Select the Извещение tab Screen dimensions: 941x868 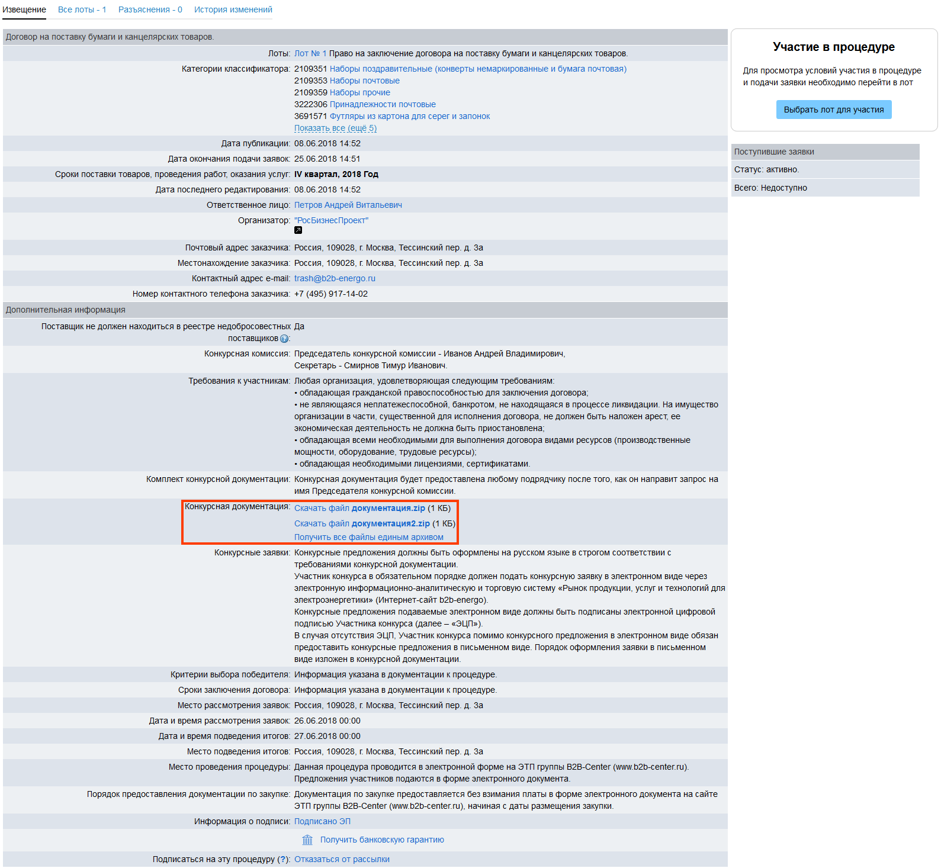pos(24,9)
